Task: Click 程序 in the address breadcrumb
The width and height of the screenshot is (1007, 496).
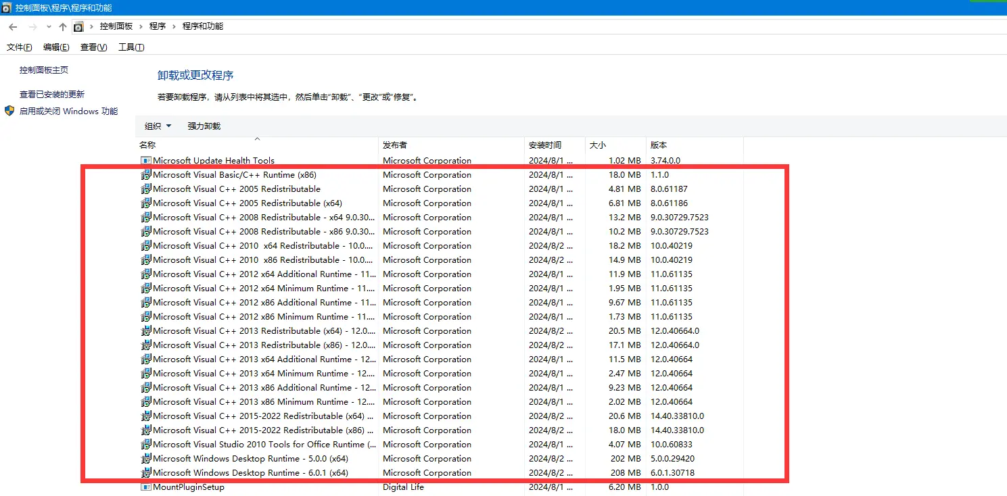Action: click(158, 26)
